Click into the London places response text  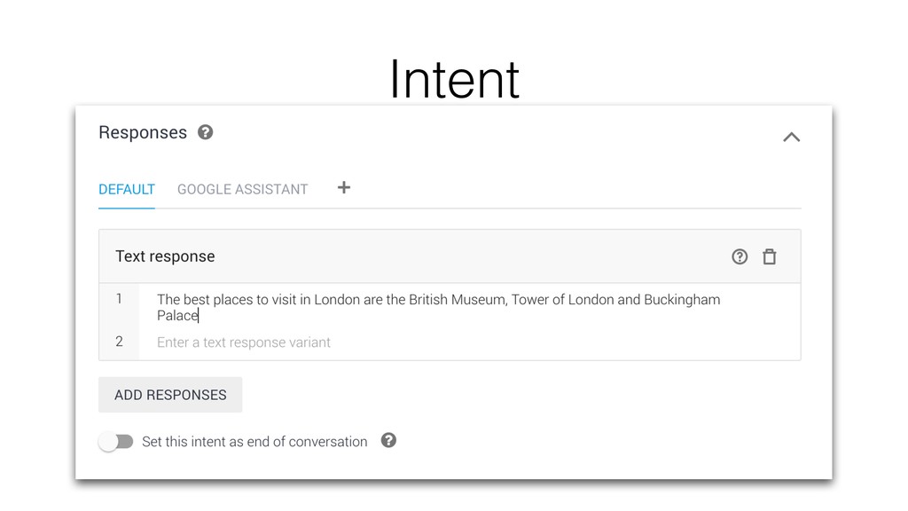click(438, 308)
